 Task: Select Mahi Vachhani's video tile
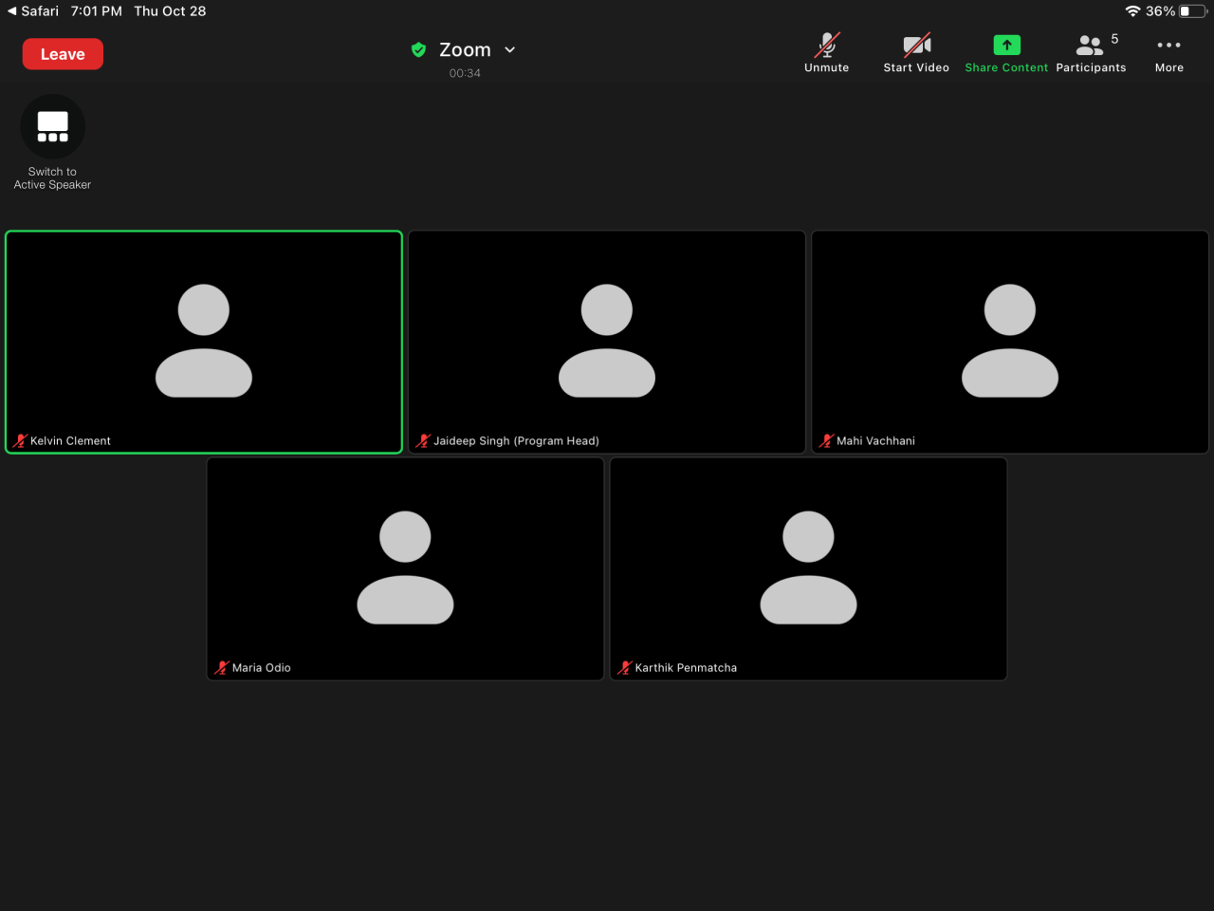1010,342
